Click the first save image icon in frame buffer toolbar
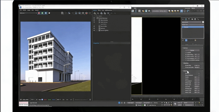219x112 pixels. coord(63,13)
